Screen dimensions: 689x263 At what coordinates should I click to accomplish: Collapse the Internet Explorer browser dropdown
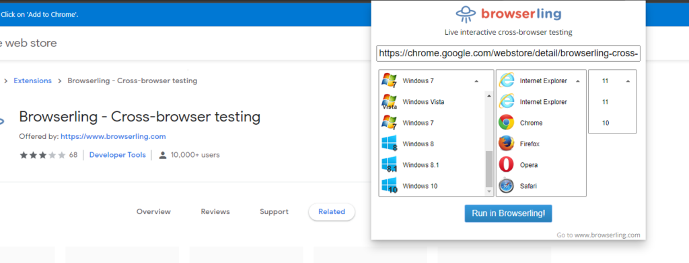click(578, 81)
